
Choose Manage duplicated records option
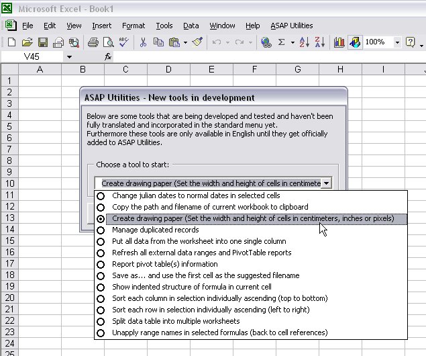[251, 230]
